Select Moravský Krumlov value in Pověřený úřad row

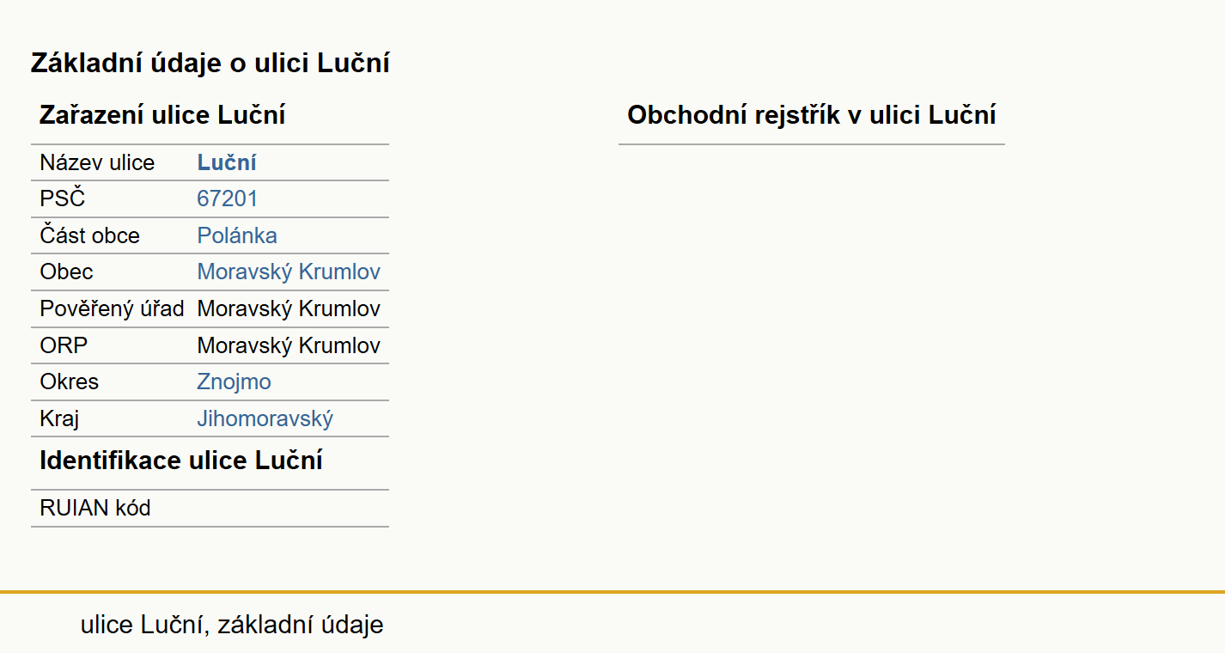(289, 308)
